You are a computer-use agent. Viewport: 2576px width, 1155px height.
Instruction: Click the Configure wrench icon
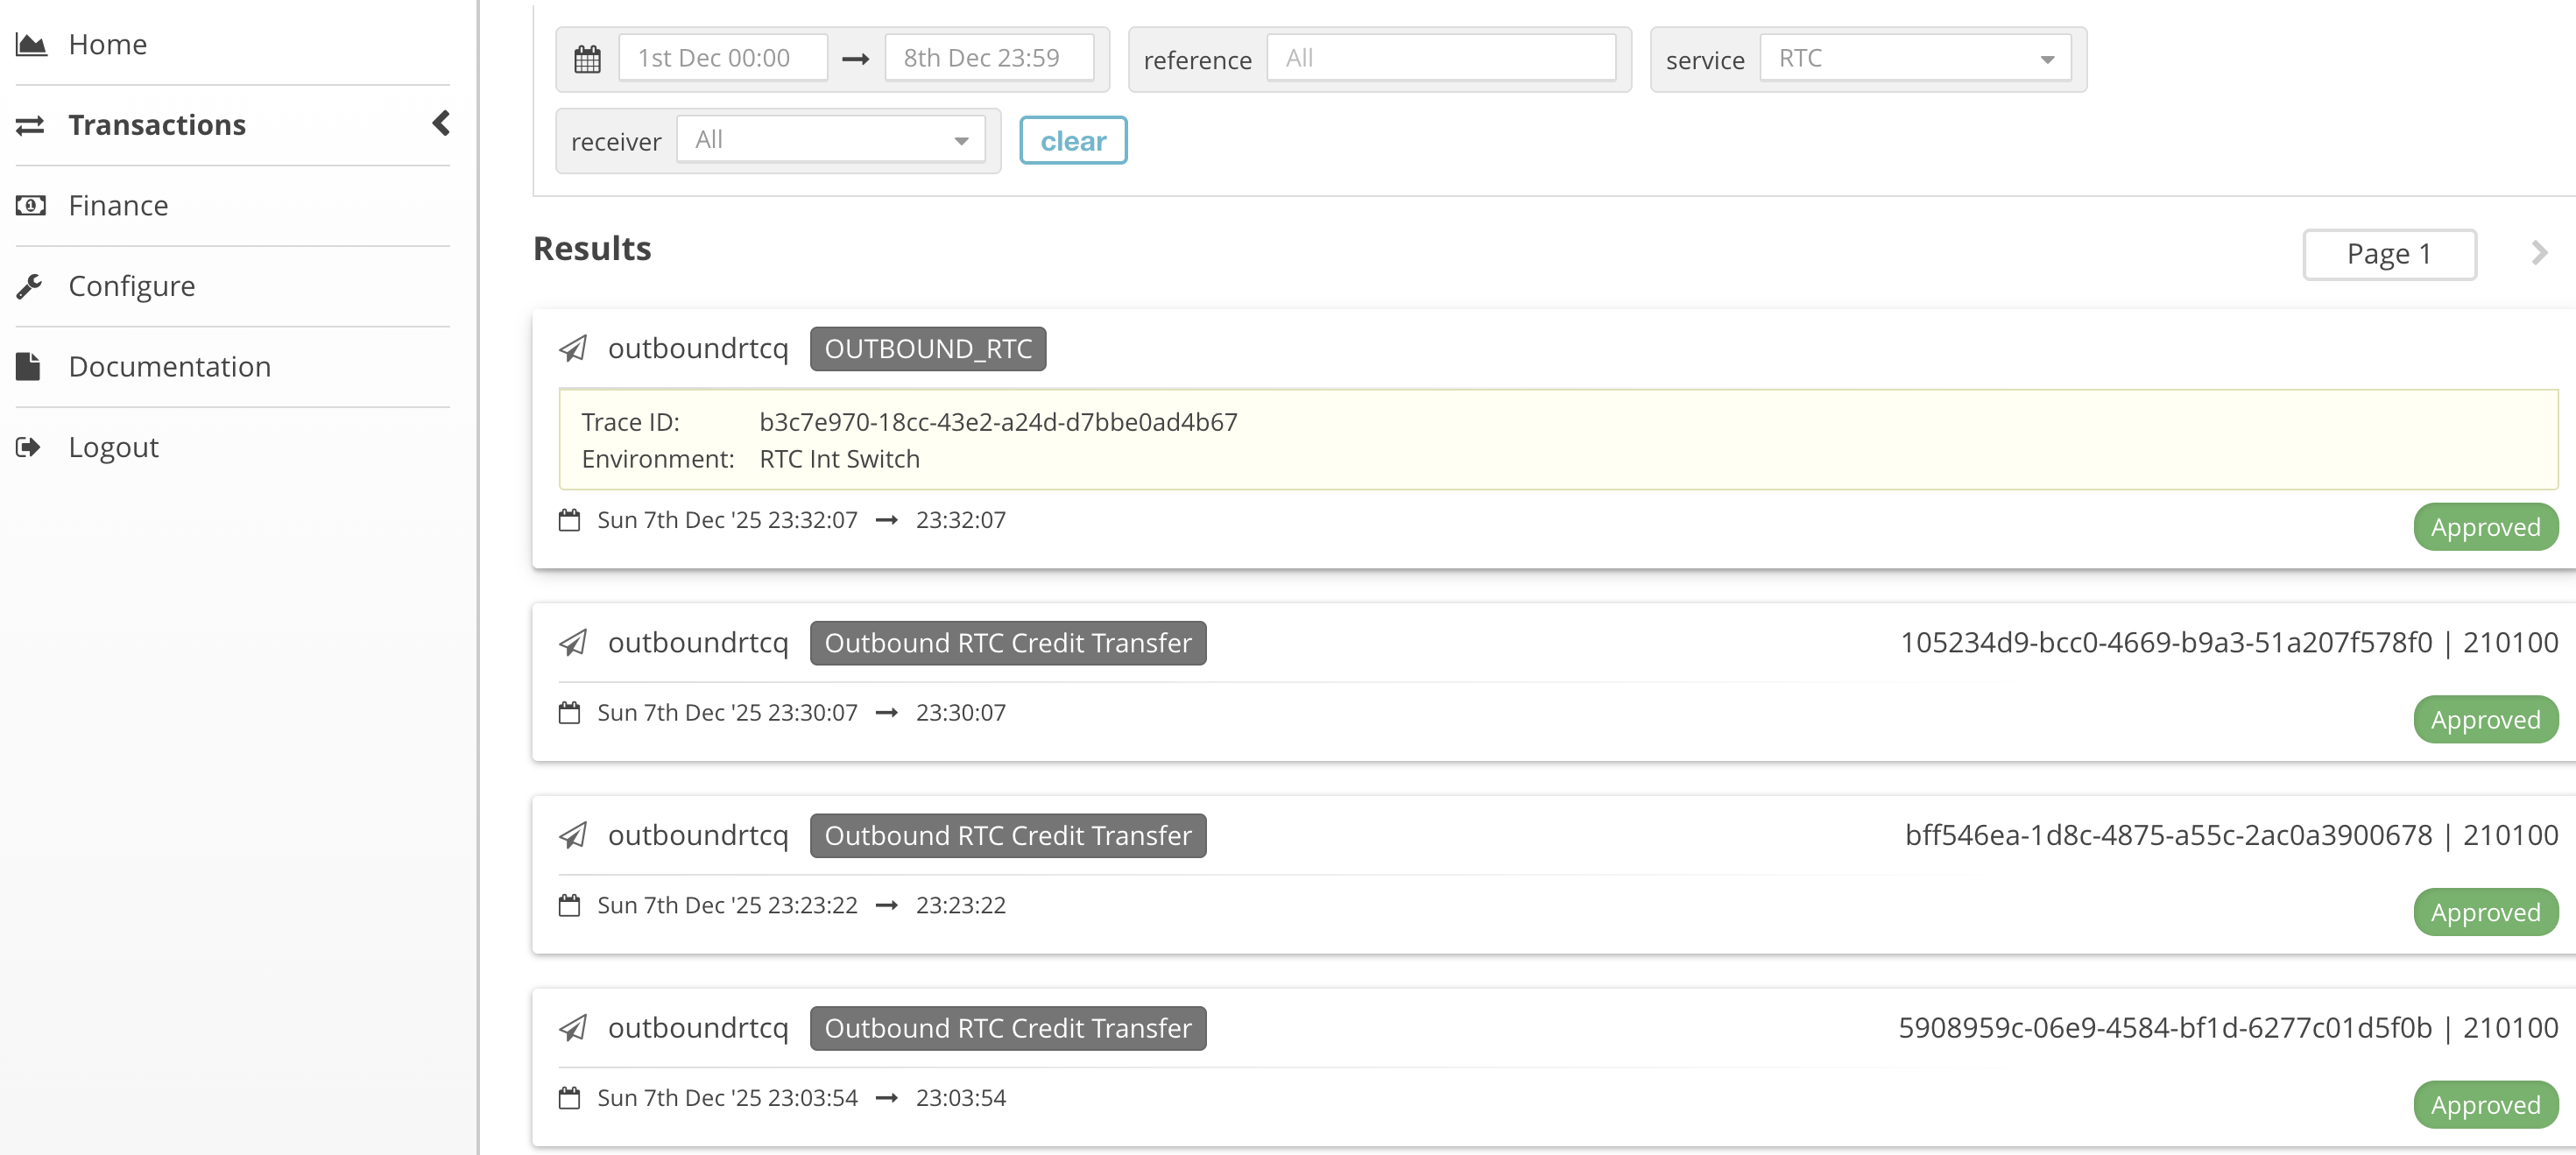tap(30, 286)
